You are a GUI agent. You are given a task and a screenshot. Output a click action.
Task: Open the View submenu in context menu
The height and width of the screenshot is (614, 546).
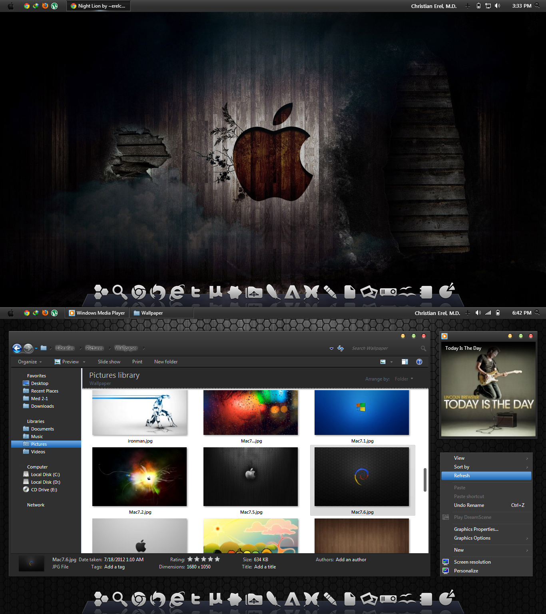(x=486, y=458)
